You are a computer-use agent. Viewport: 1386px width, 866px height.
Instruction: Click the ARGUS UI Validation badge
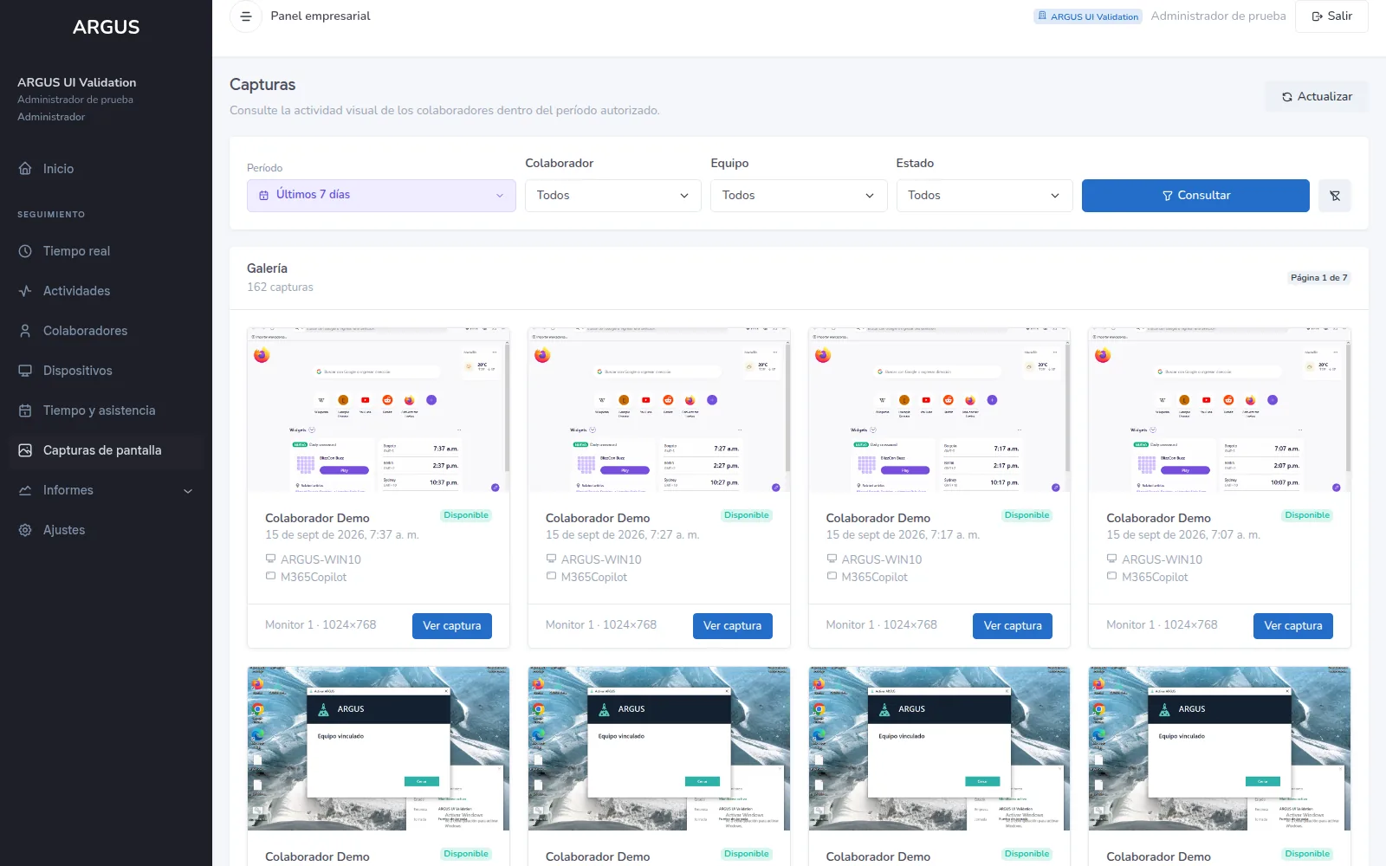pyautogui.click(x=1088, y=16)
